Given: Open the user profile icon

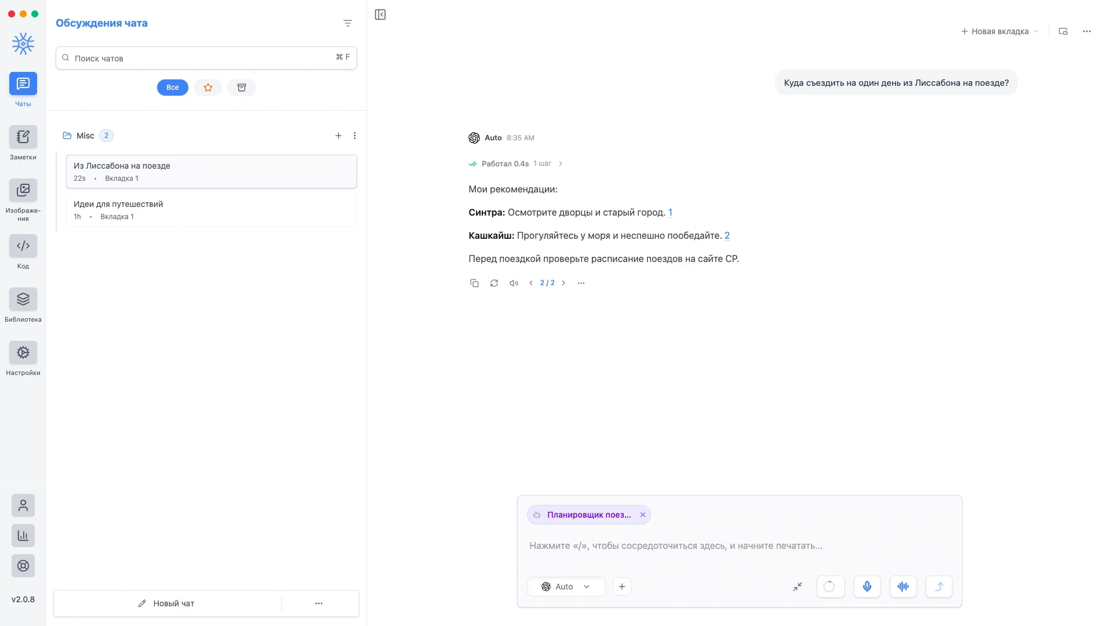Looking at the screenshot, I should [x=23, y=505].
